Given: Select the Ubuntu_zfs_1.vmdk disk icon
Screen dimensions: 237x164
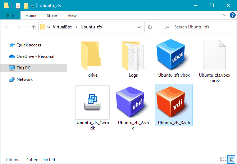Looking at the screenshot, I should [x=92, y=102].
